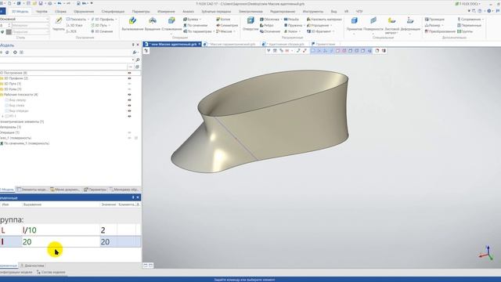Click the Наложить материал tool
This screenshot has width=501, height=282.
click(x=324, y=19)
